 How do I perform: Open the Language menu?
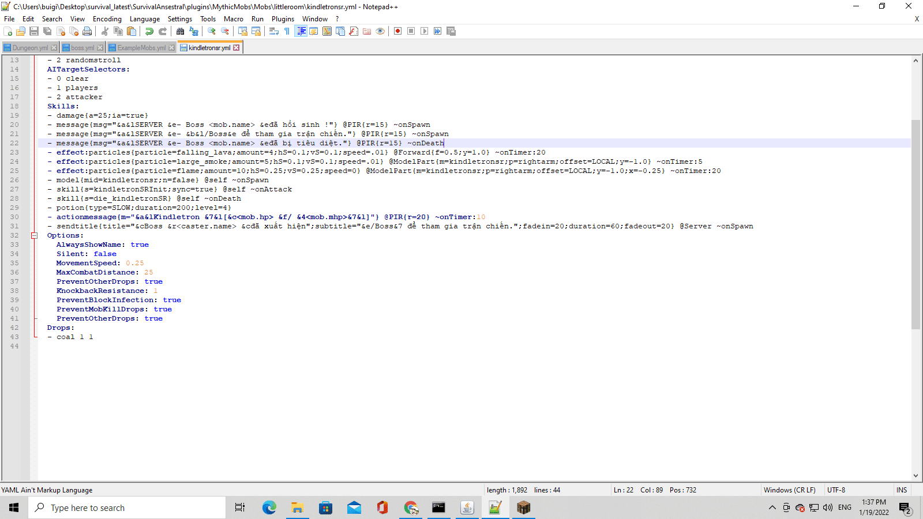(x=145, y=19)
